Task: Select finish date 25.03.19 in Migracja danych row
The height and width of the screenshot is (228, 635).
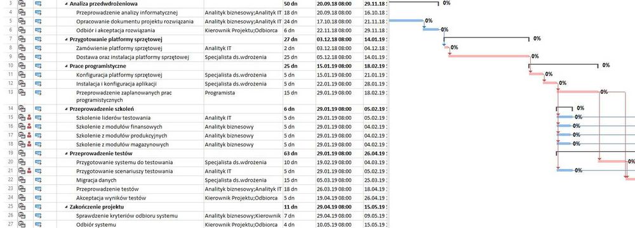Action: click(375, 180)
